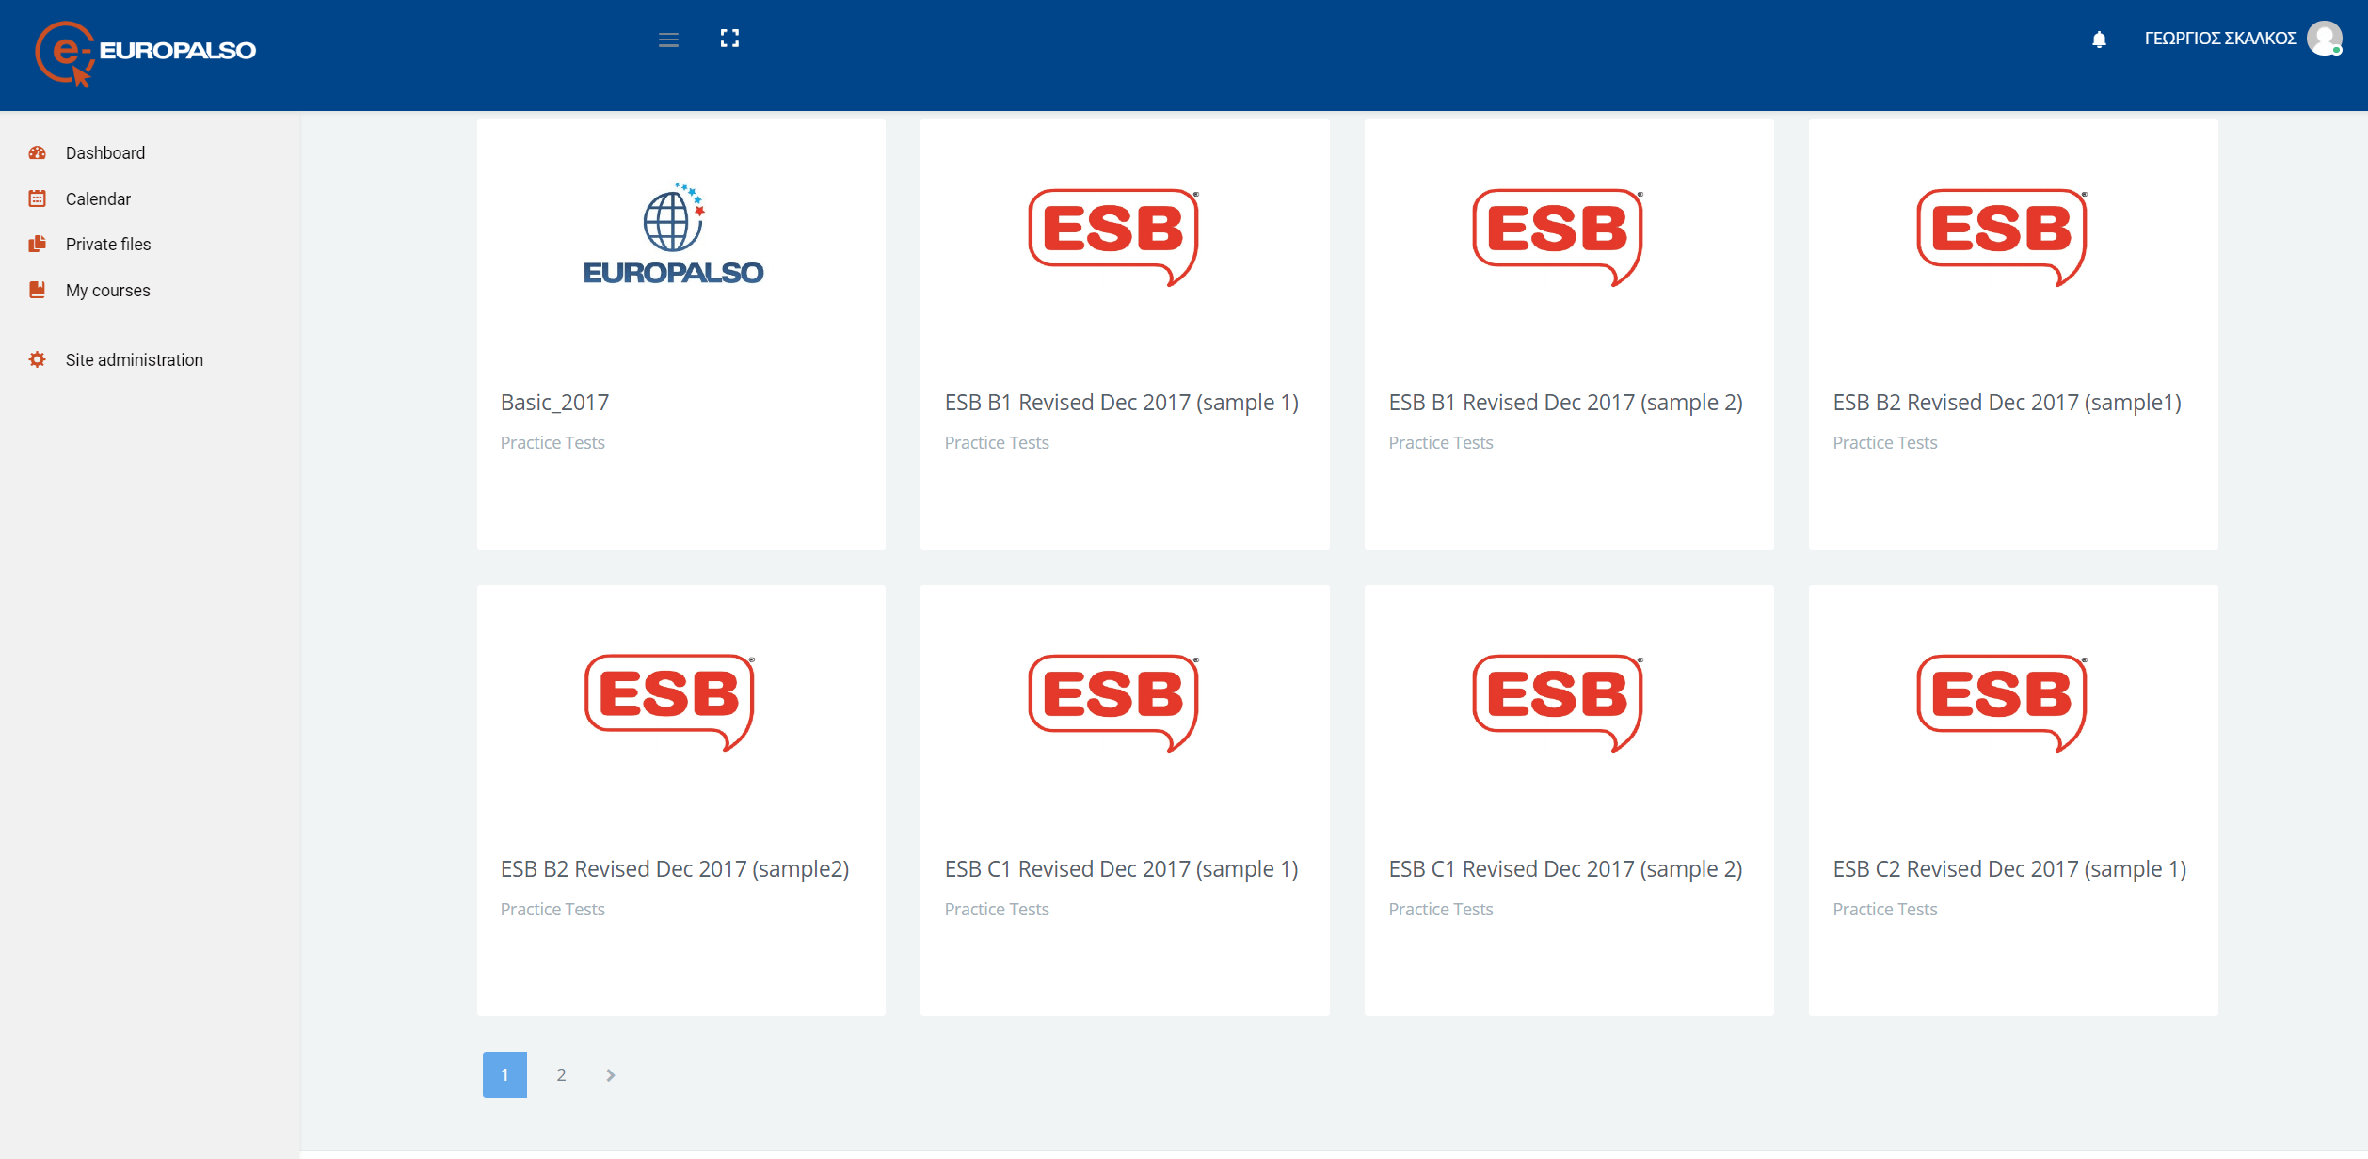Open the notifications bell
The width and height of the screenshot is (2368, 1159).
2099,40
